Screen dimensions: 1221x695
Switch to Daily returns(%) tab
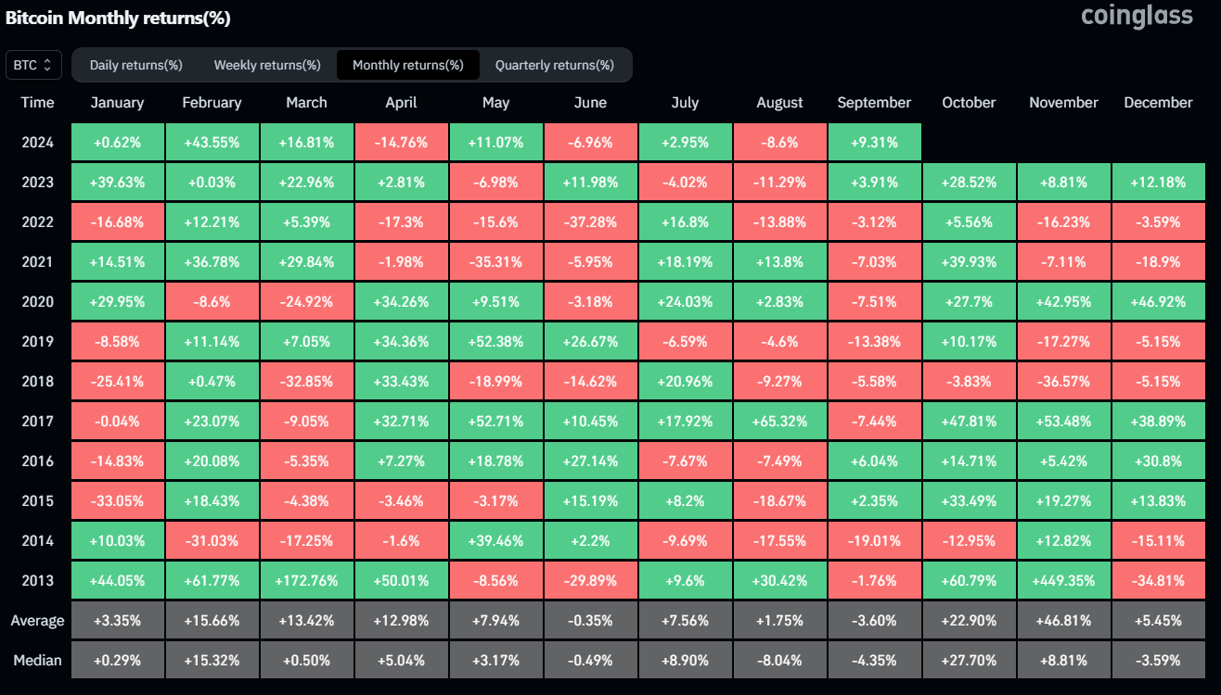click(135, 66)
